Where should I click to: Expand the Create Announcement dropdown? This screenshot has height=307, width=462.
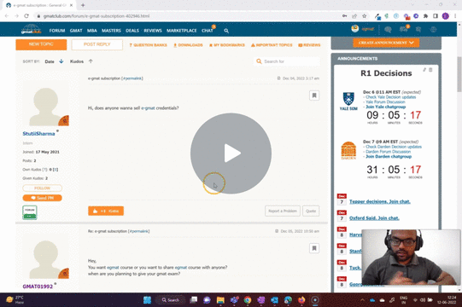pos(386,43)
